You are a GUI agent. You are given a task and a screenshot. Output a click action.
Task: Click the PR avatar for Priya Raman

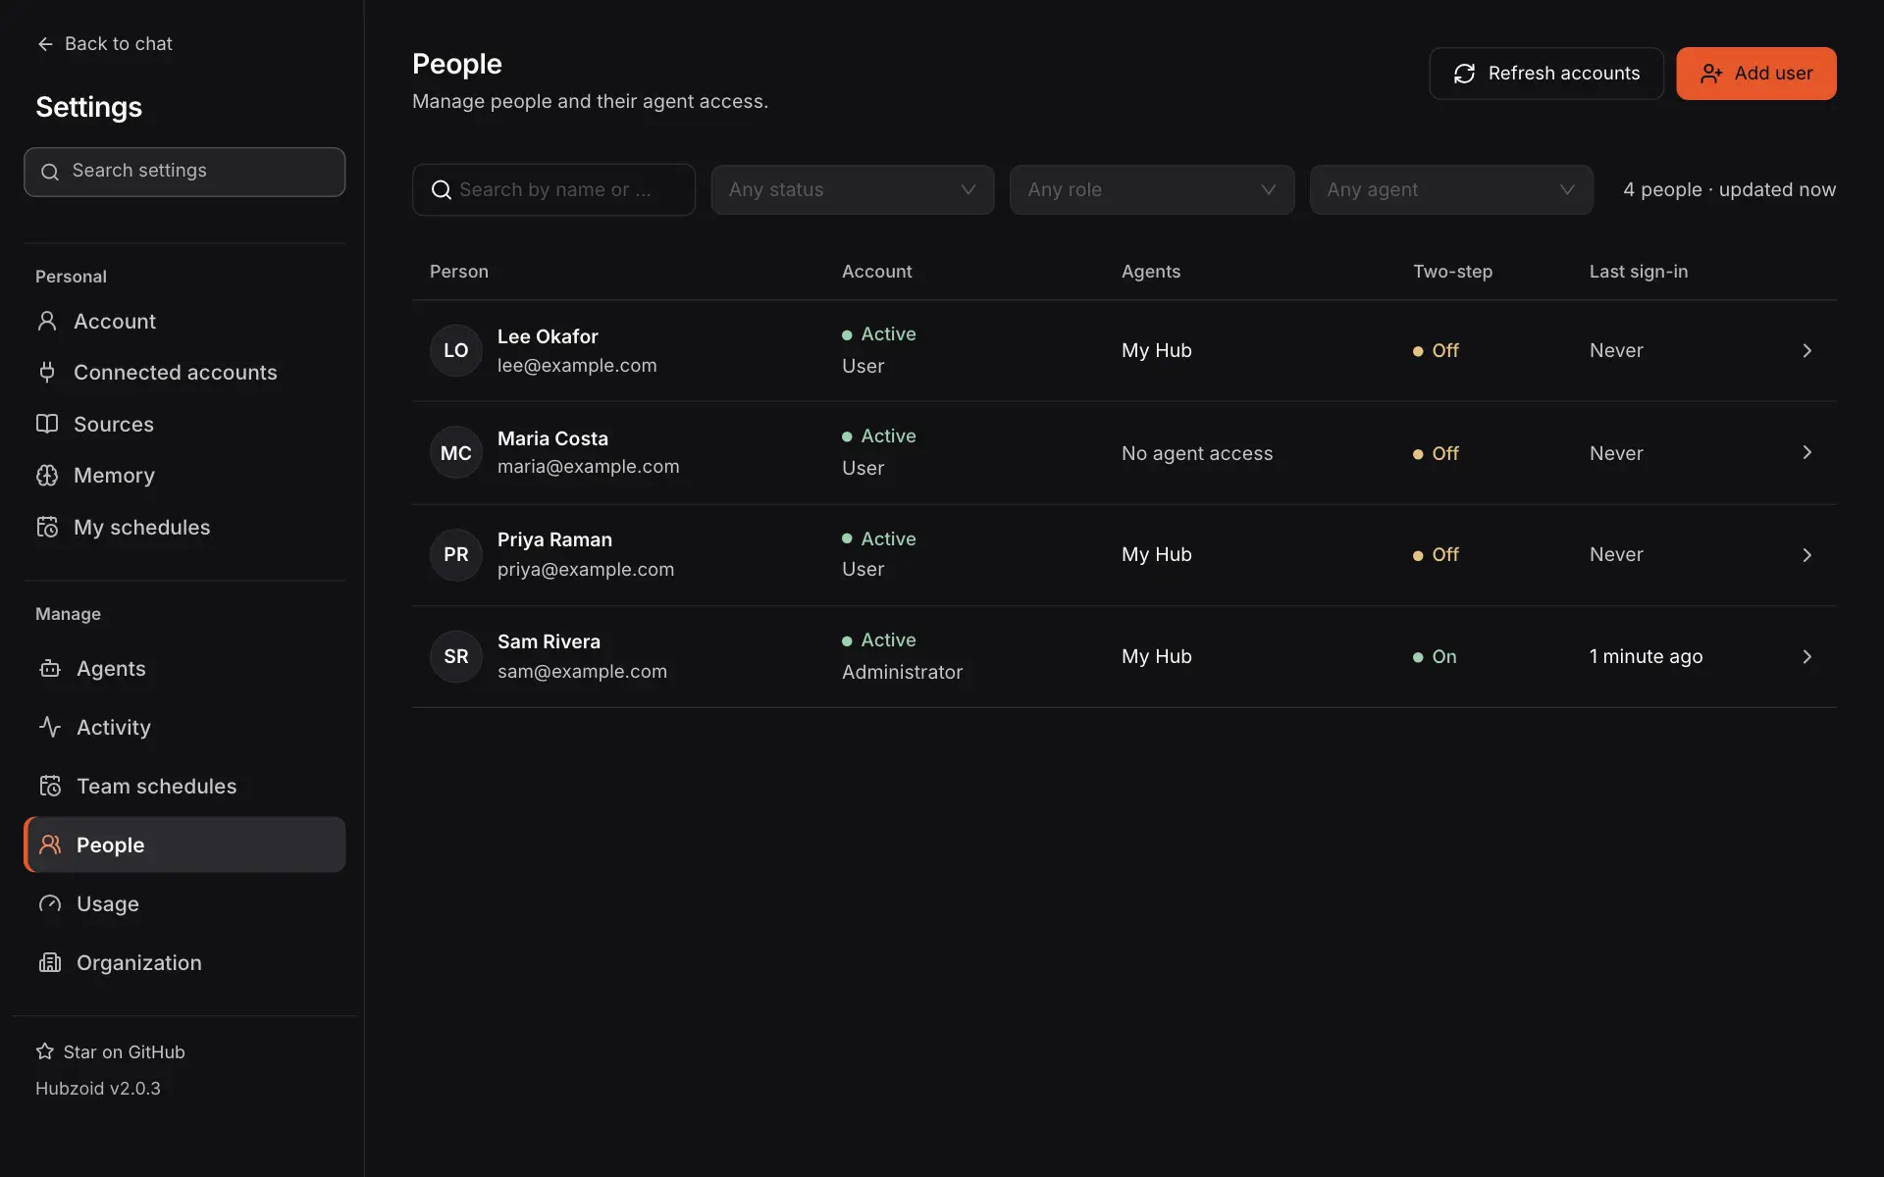pyautogui.click(x=456, y=555)
